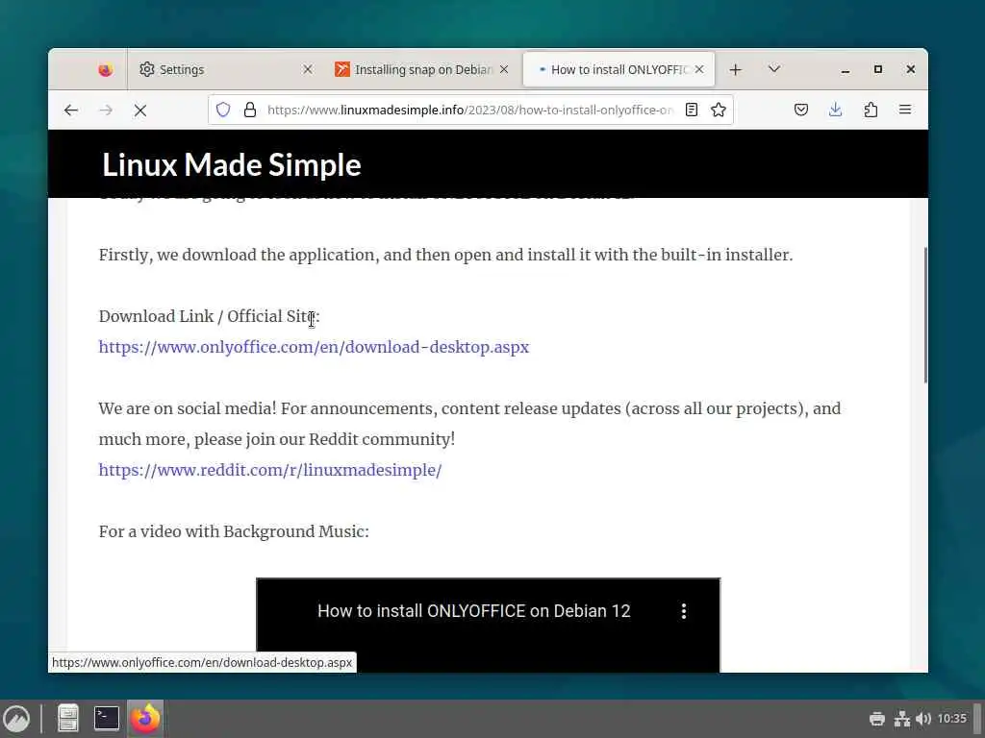Stop loading the page

point(140,111)
